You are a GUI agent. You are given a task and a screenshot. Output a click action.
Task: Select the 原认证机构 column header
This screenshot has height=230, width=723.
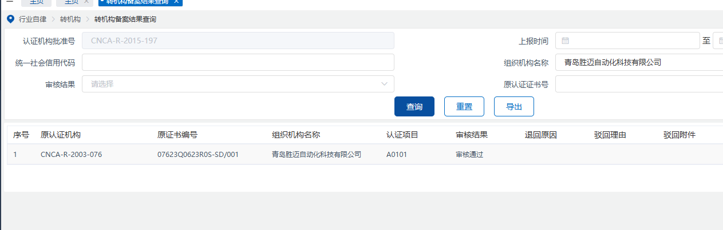(61, 135)
